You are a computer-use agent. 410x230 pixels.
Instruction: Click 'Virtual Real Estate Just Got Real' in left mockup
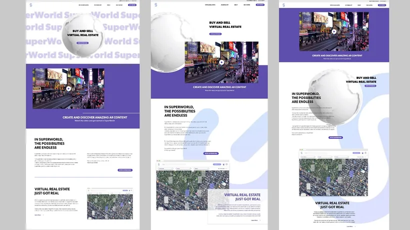[x=52, y=191]
